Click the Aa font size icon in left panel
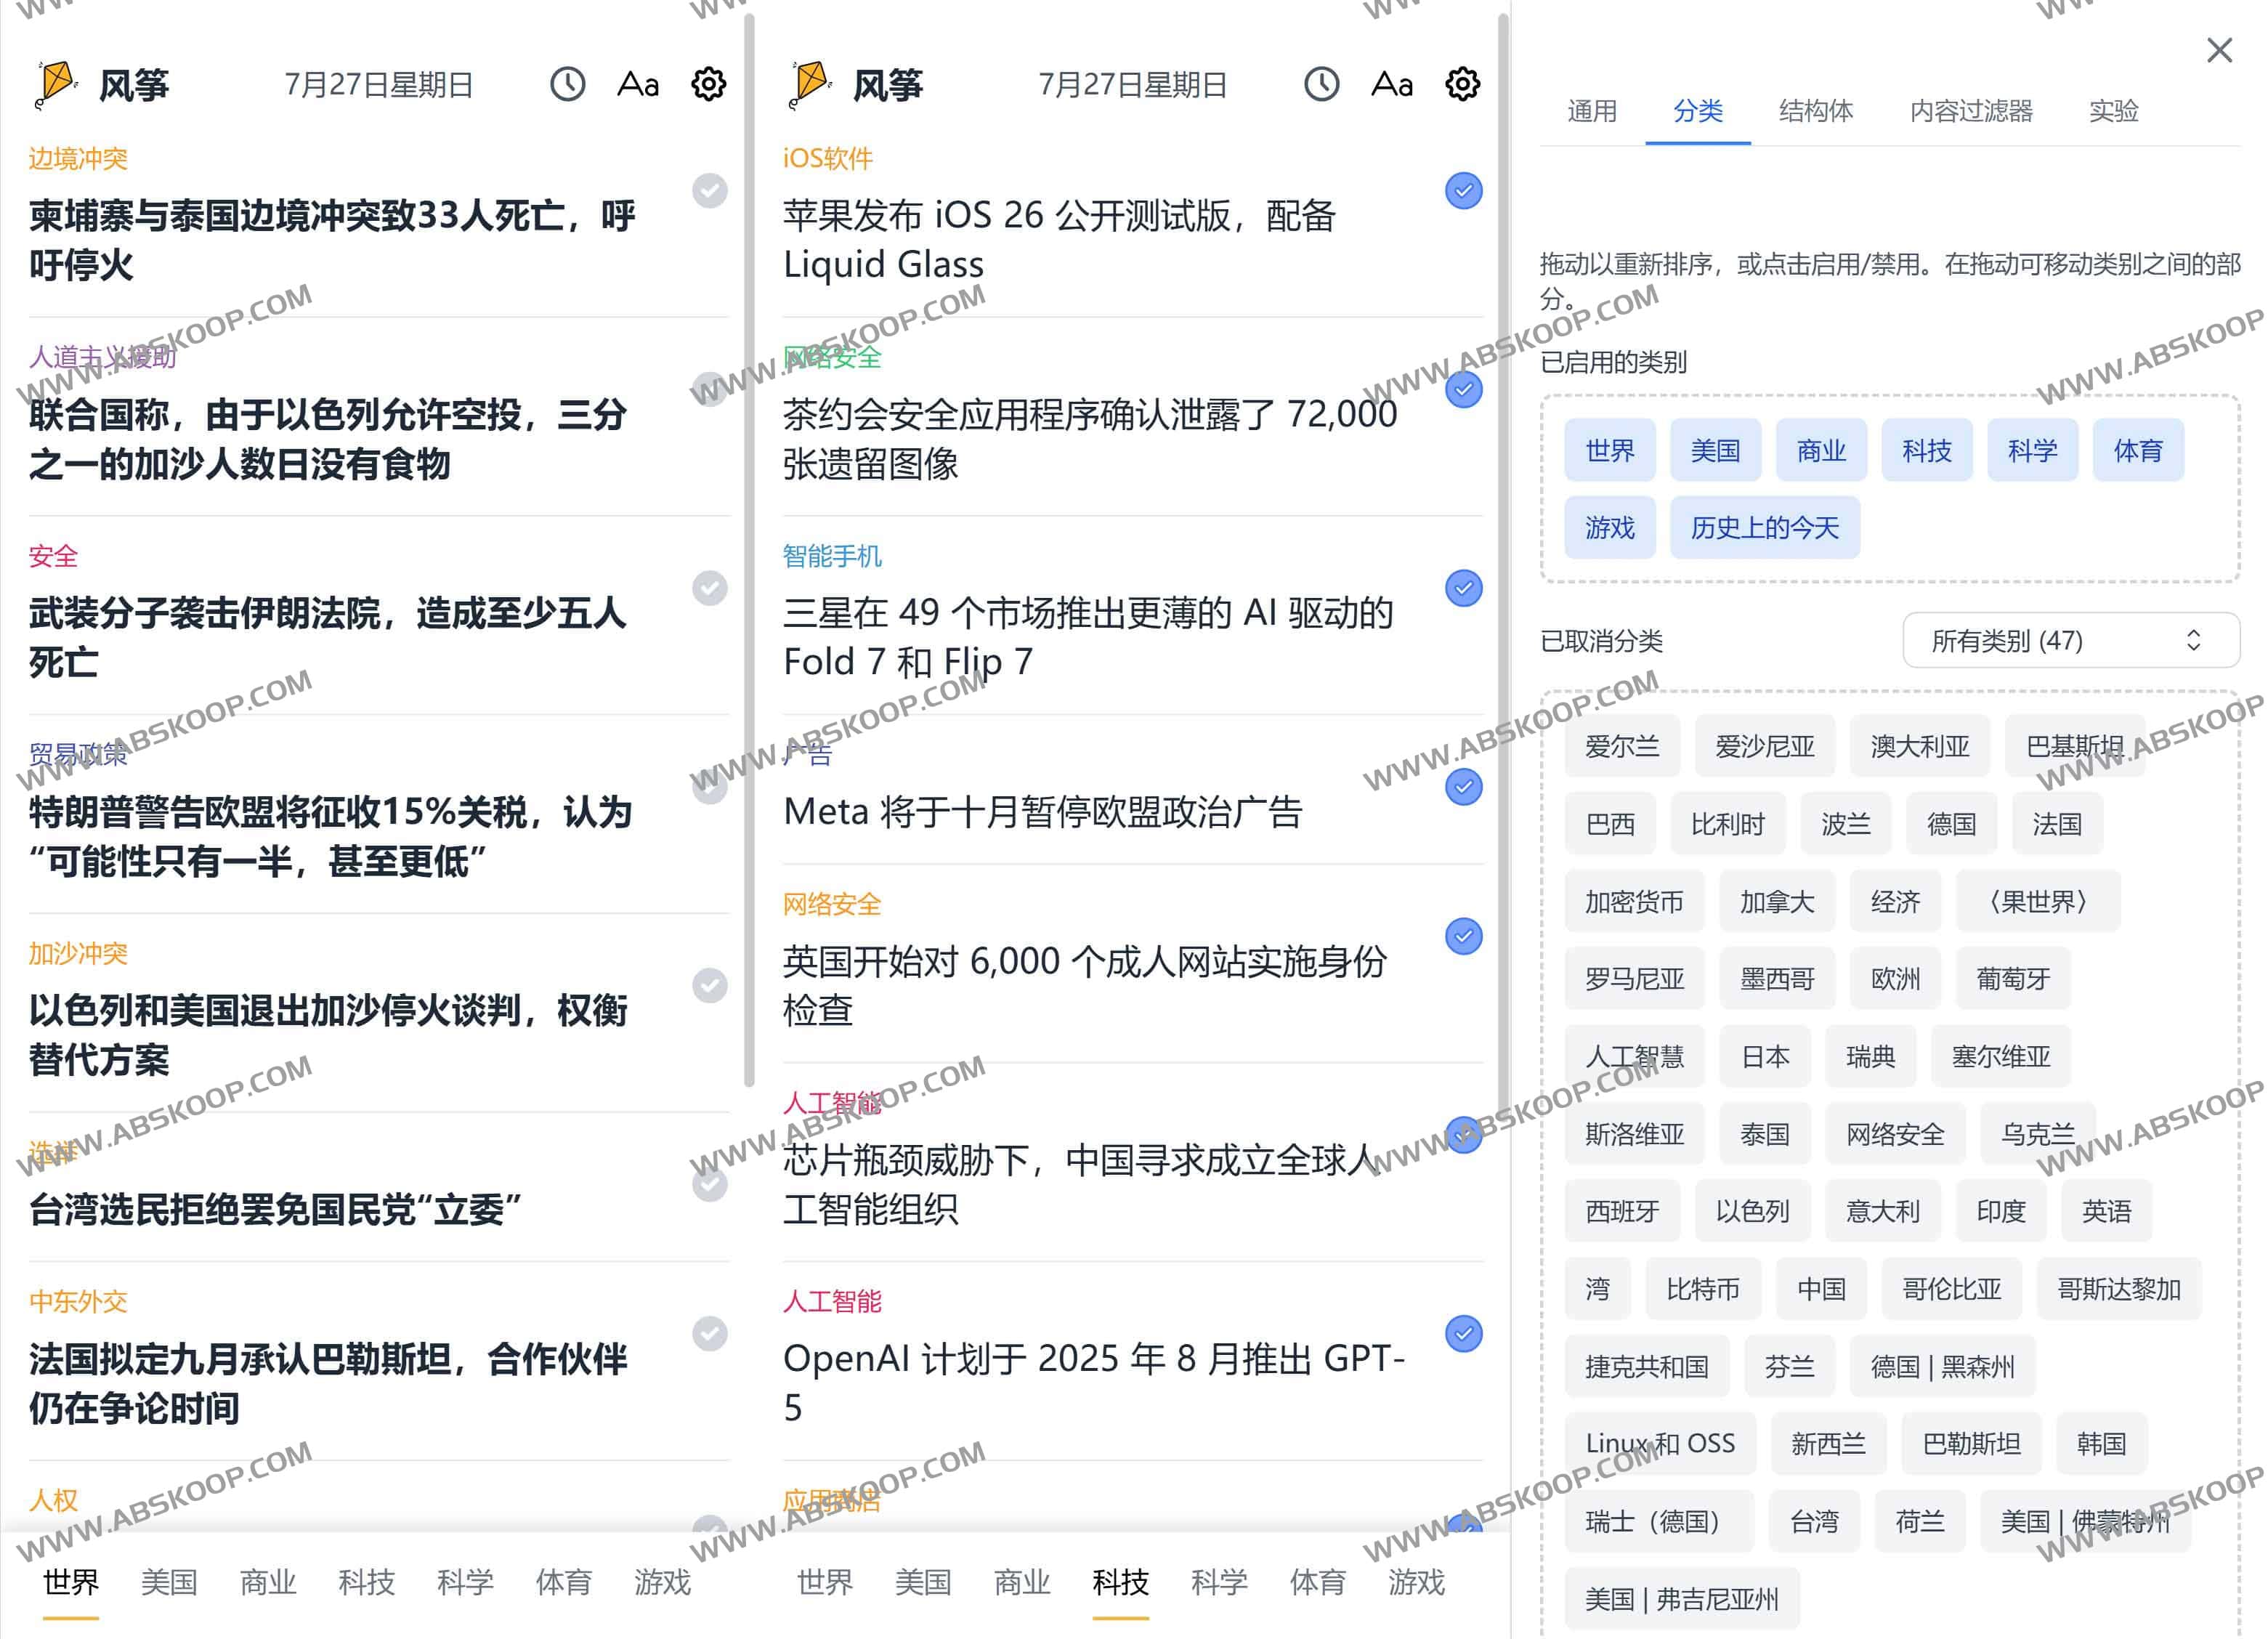The height and width of the screenshot is (1639, 2268). (638, 84)
